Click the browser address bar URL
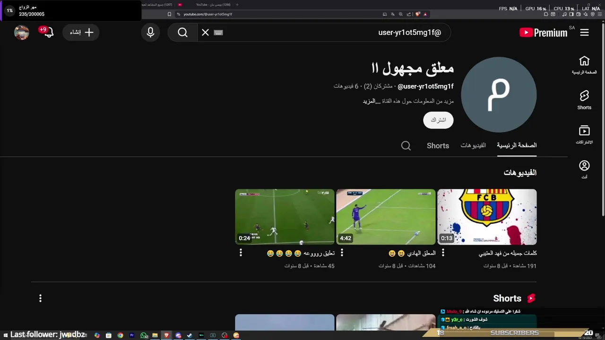Screen dimensions: 605x340 [x=208, y=14]
